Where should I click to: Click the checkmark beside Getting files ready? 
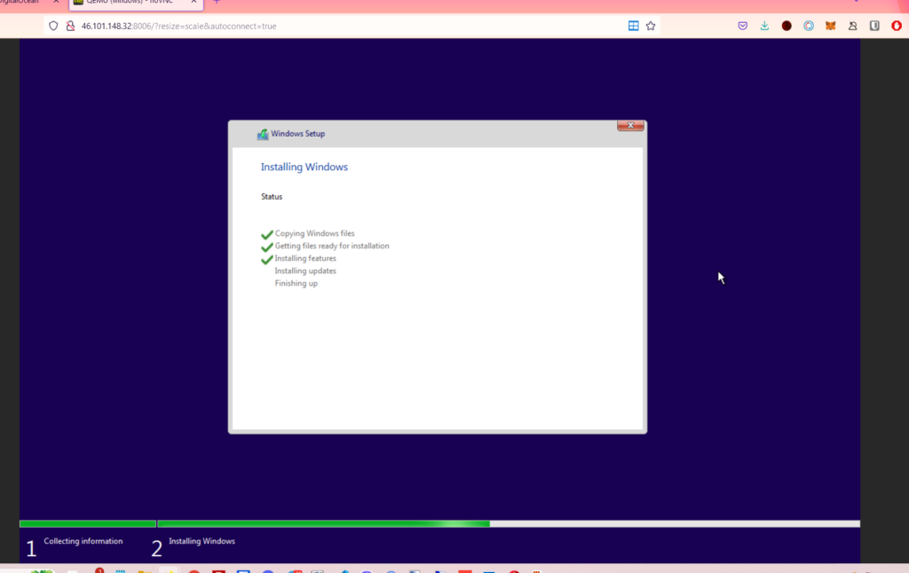point(266,247)
